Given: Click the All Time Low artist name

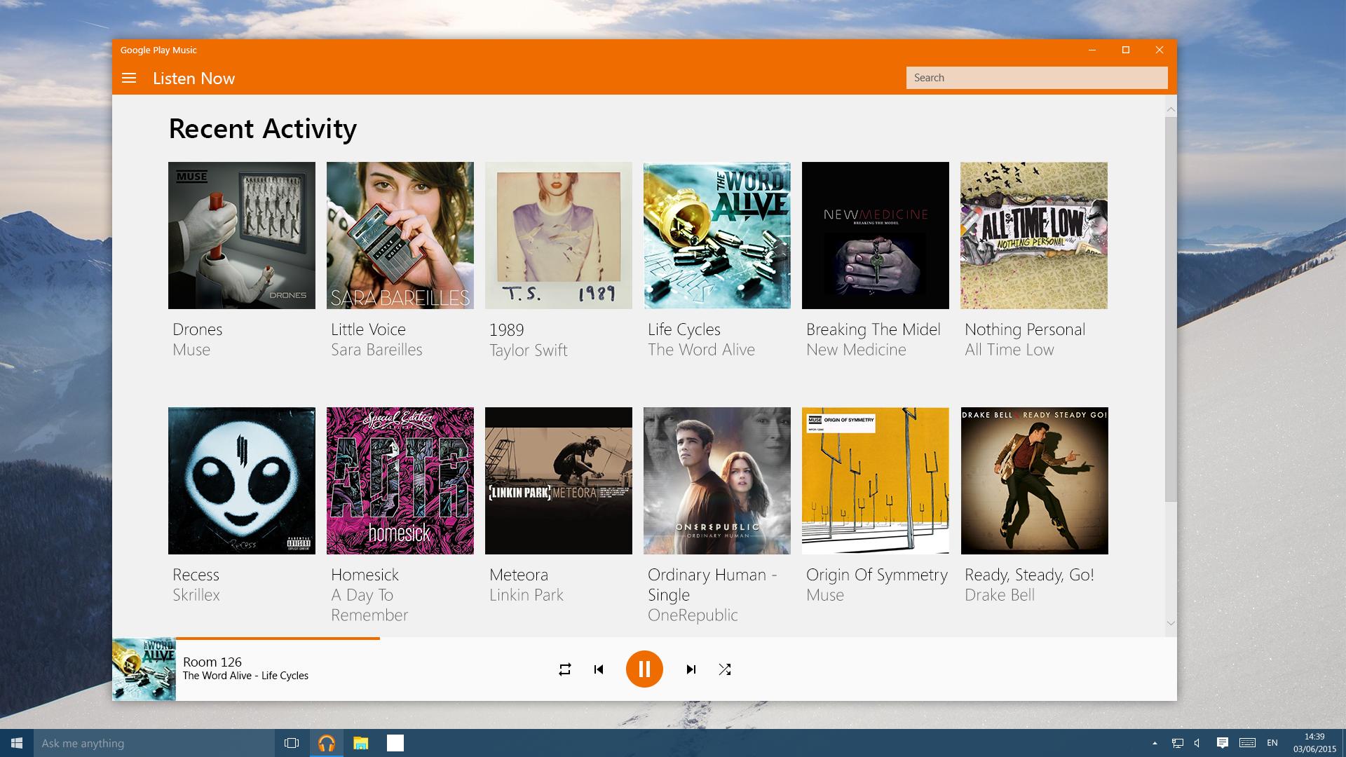Looking at the screenshot, I should tap(1009, 350).
